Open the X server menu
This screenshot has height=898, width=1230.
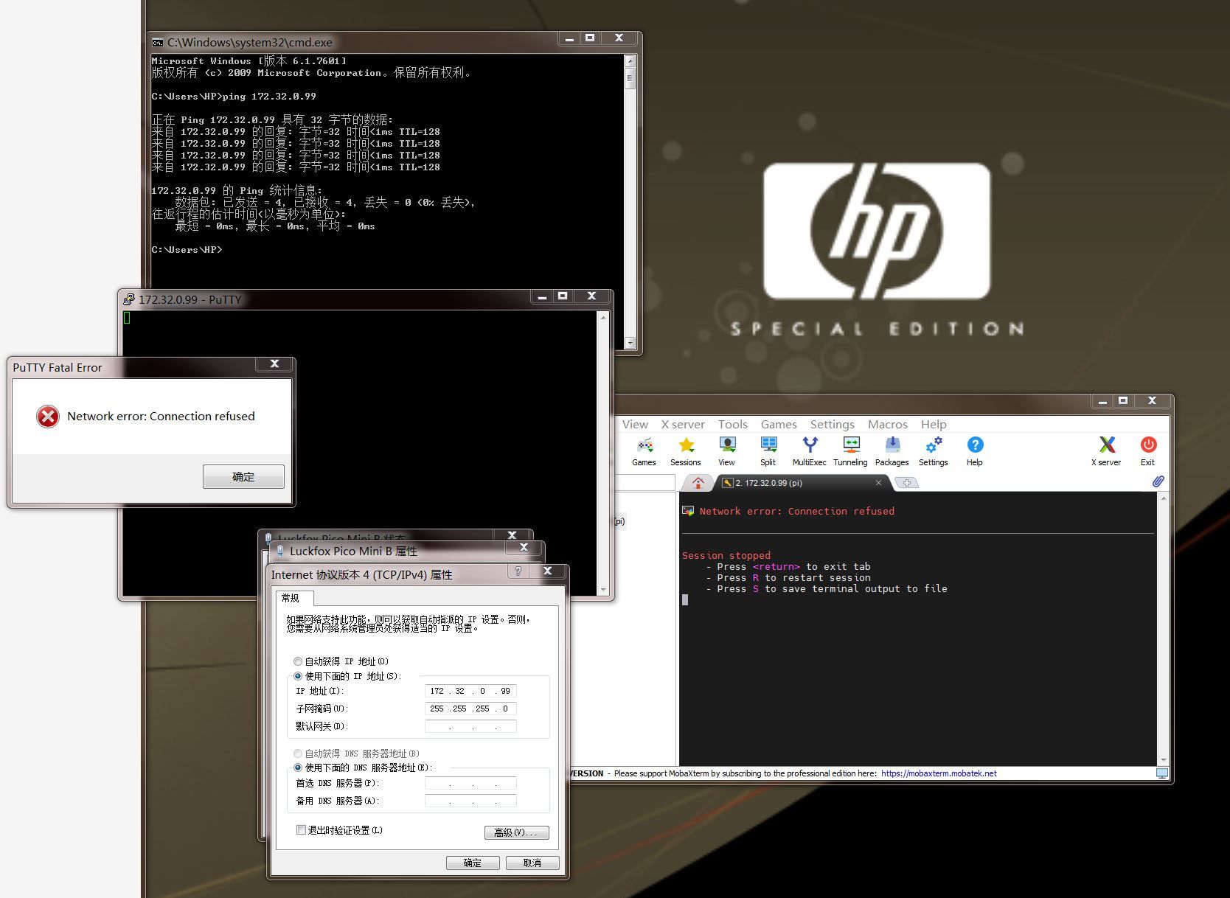click(683, 425)
